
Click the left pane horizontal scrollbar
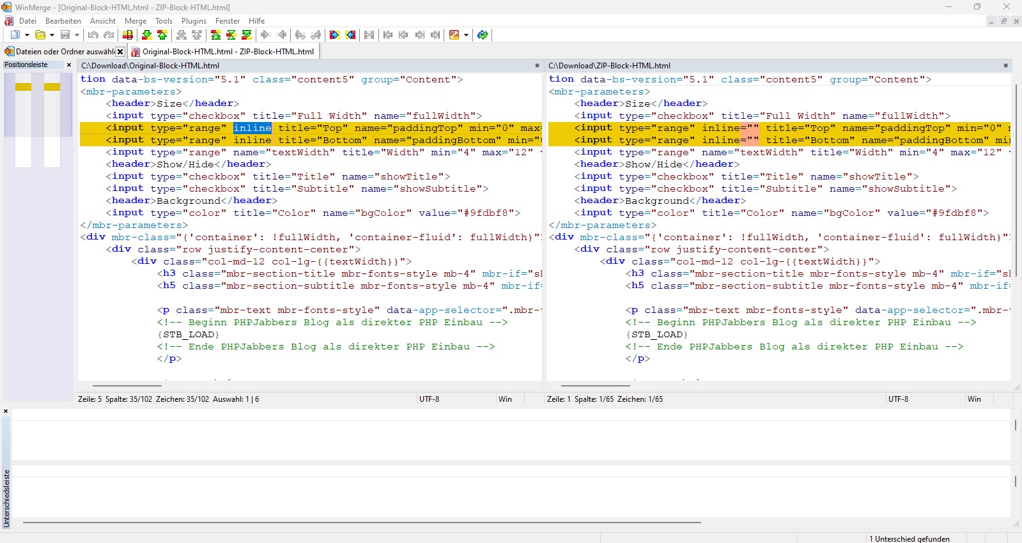click(127, 386)
